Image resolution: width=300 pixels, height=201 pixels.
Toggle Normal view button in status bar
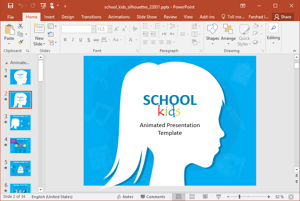tap(179, 197)
